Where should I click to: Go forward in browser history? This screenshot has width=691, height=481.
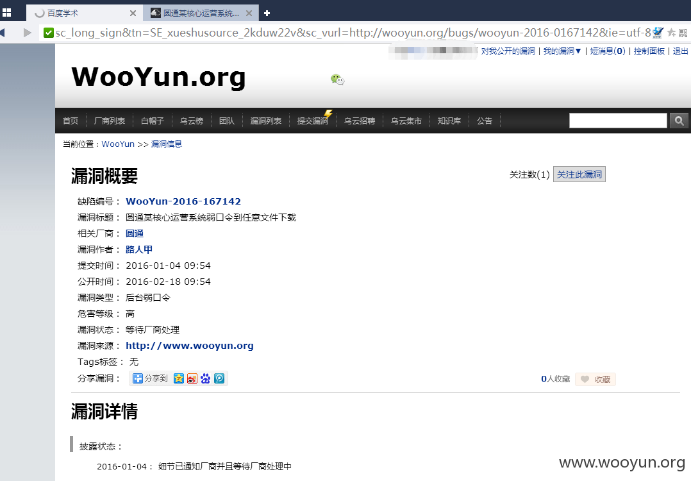[x=28, y=33]
